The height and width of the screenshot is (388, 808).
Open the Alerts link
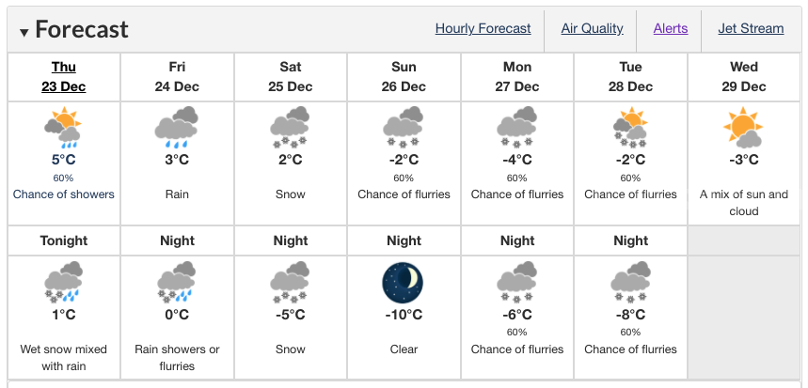click(x=670, y=28)
